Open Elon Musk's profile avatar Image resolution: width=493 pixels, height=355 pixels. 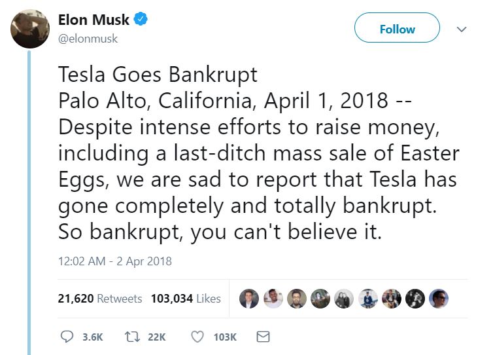(30, 29)
